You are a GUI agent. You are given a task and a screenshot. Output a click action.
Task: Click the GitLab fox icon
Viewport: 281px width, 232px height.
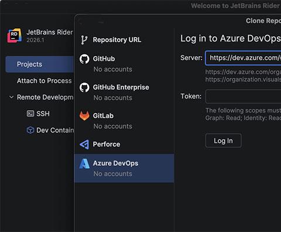pos(84,115)
